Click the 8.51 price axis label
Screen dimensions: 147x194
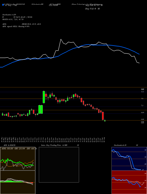[x=143, y=92]
